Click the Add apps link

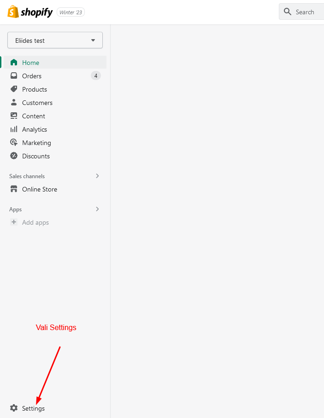35,222
